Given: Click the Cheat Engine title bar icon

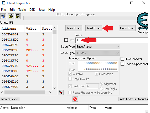Looking at the screenshot, I should click(3, 3).
